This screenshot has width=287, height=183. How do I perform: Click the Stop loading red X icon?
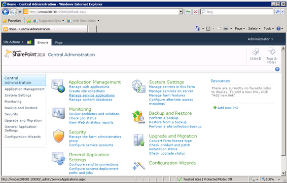click(x=196, y=12)
